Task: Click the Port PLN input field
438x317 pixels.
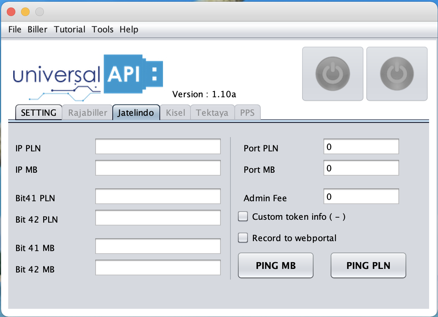Action: (x=361, y=147)
